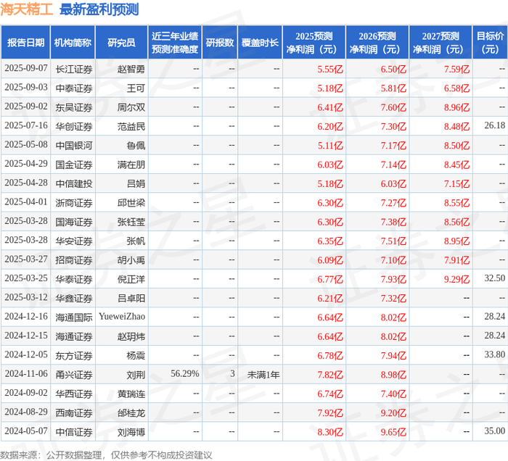The height and width of the screenshot is (461, 508).
Task: Click the 2027预测净利润 column header
Action: [441, 42]
